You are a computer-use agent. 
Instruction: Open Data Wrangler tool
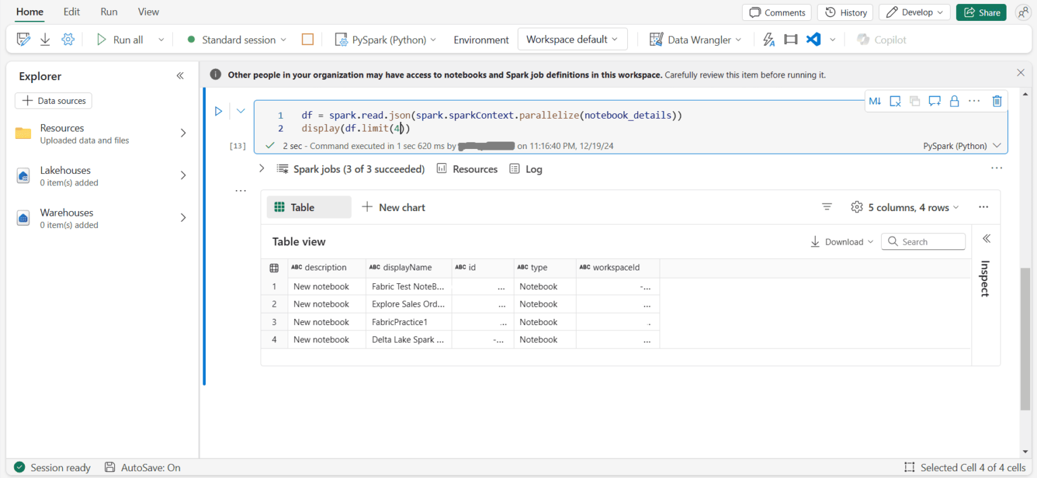click(695, 40)
